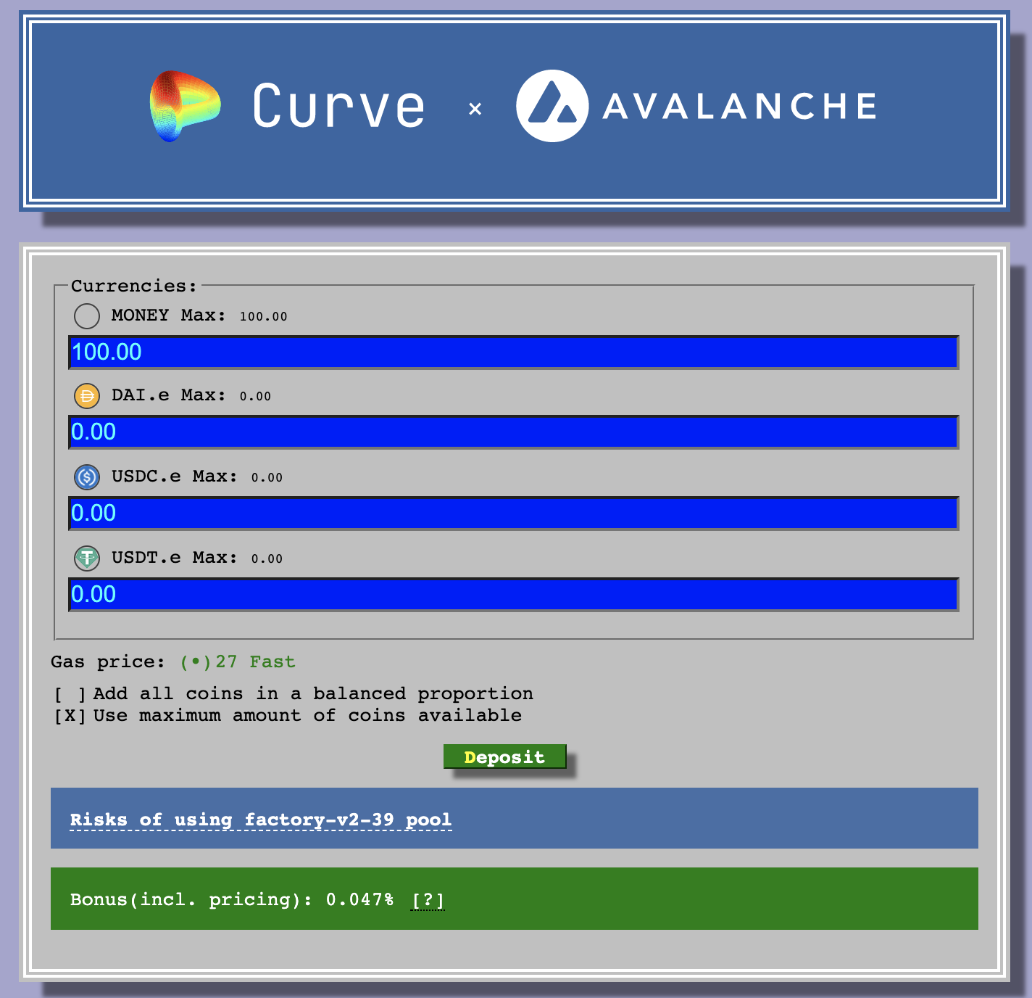Click the [?] bonus help link
1032x998 pixels.
pos(428,900)
